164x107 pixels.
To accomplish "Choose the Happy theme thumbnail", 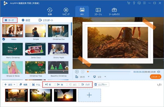I will coord(13,31).
